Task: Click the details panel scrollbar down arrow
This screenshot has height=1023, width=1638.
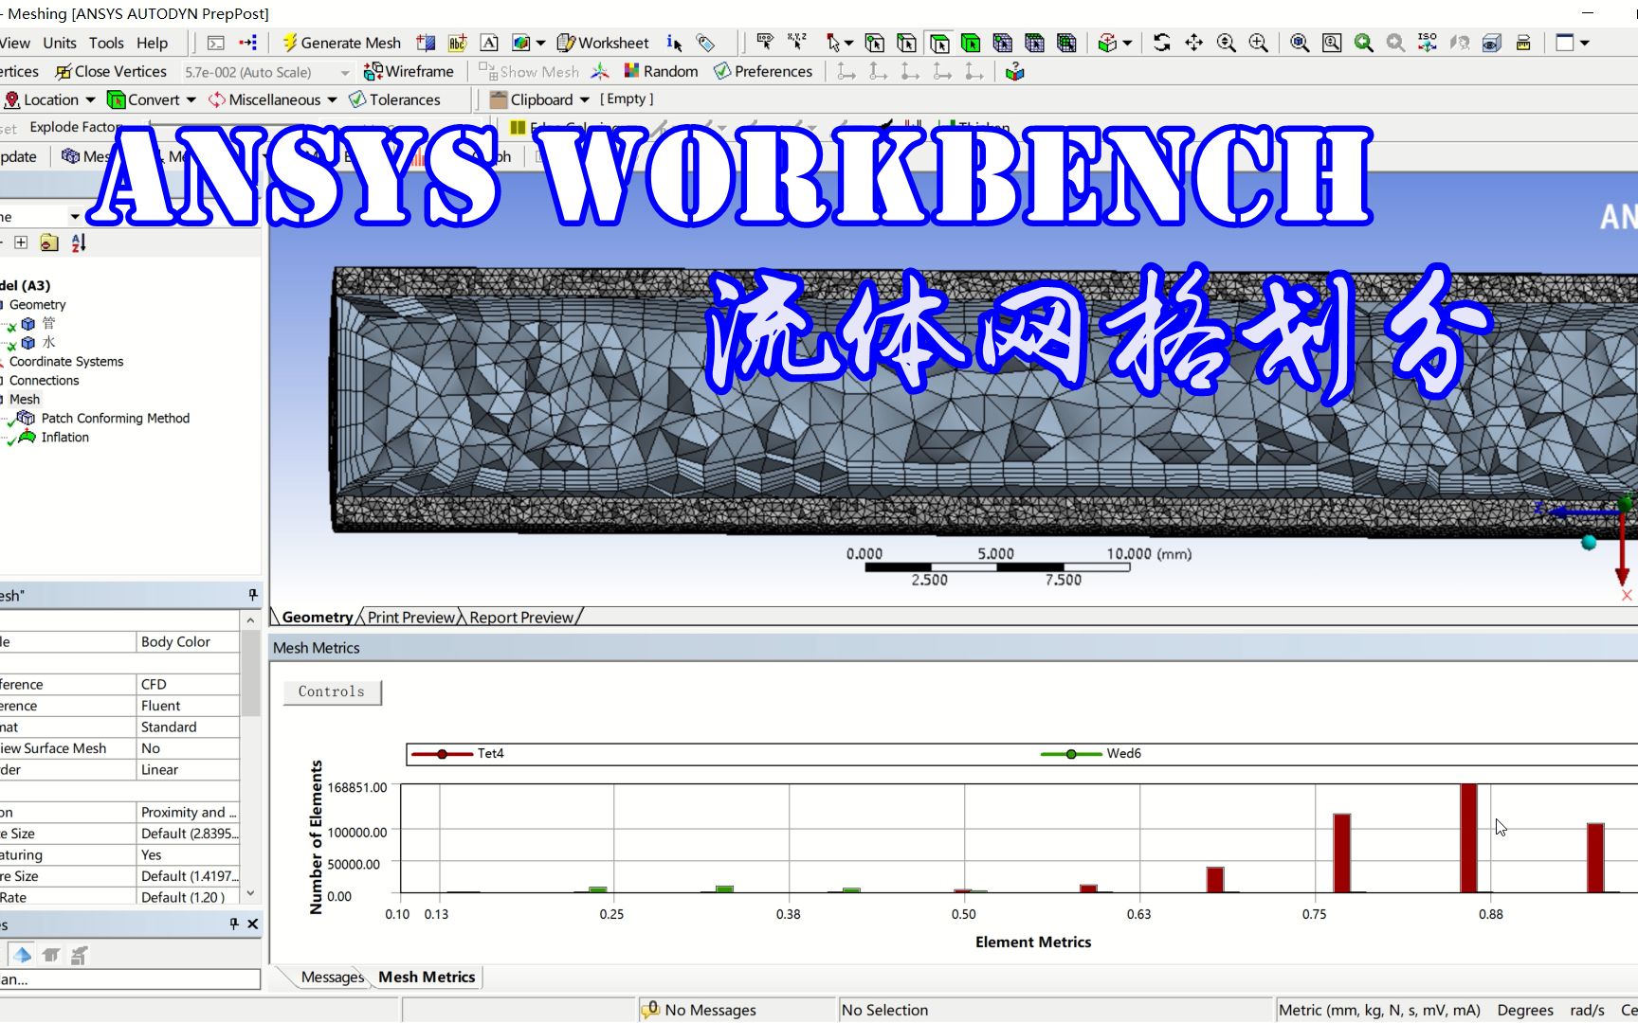Action: click(250, 893)
